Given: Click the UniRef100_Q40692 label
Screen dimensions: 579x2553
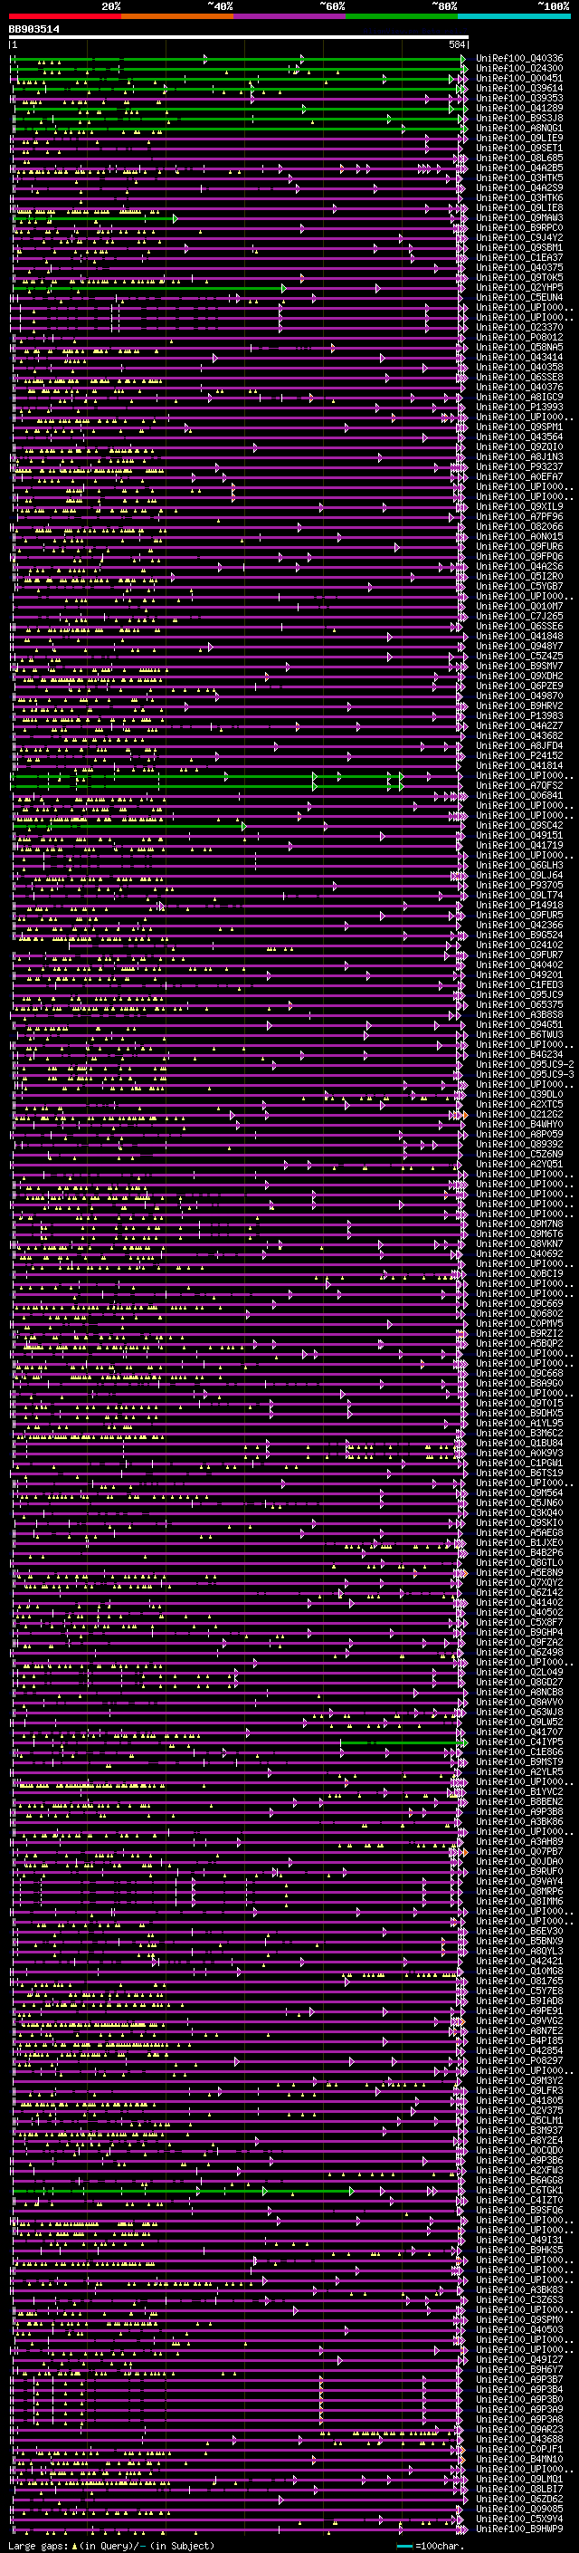Looking at the screenshot, I should click(x=519, y=1253).
